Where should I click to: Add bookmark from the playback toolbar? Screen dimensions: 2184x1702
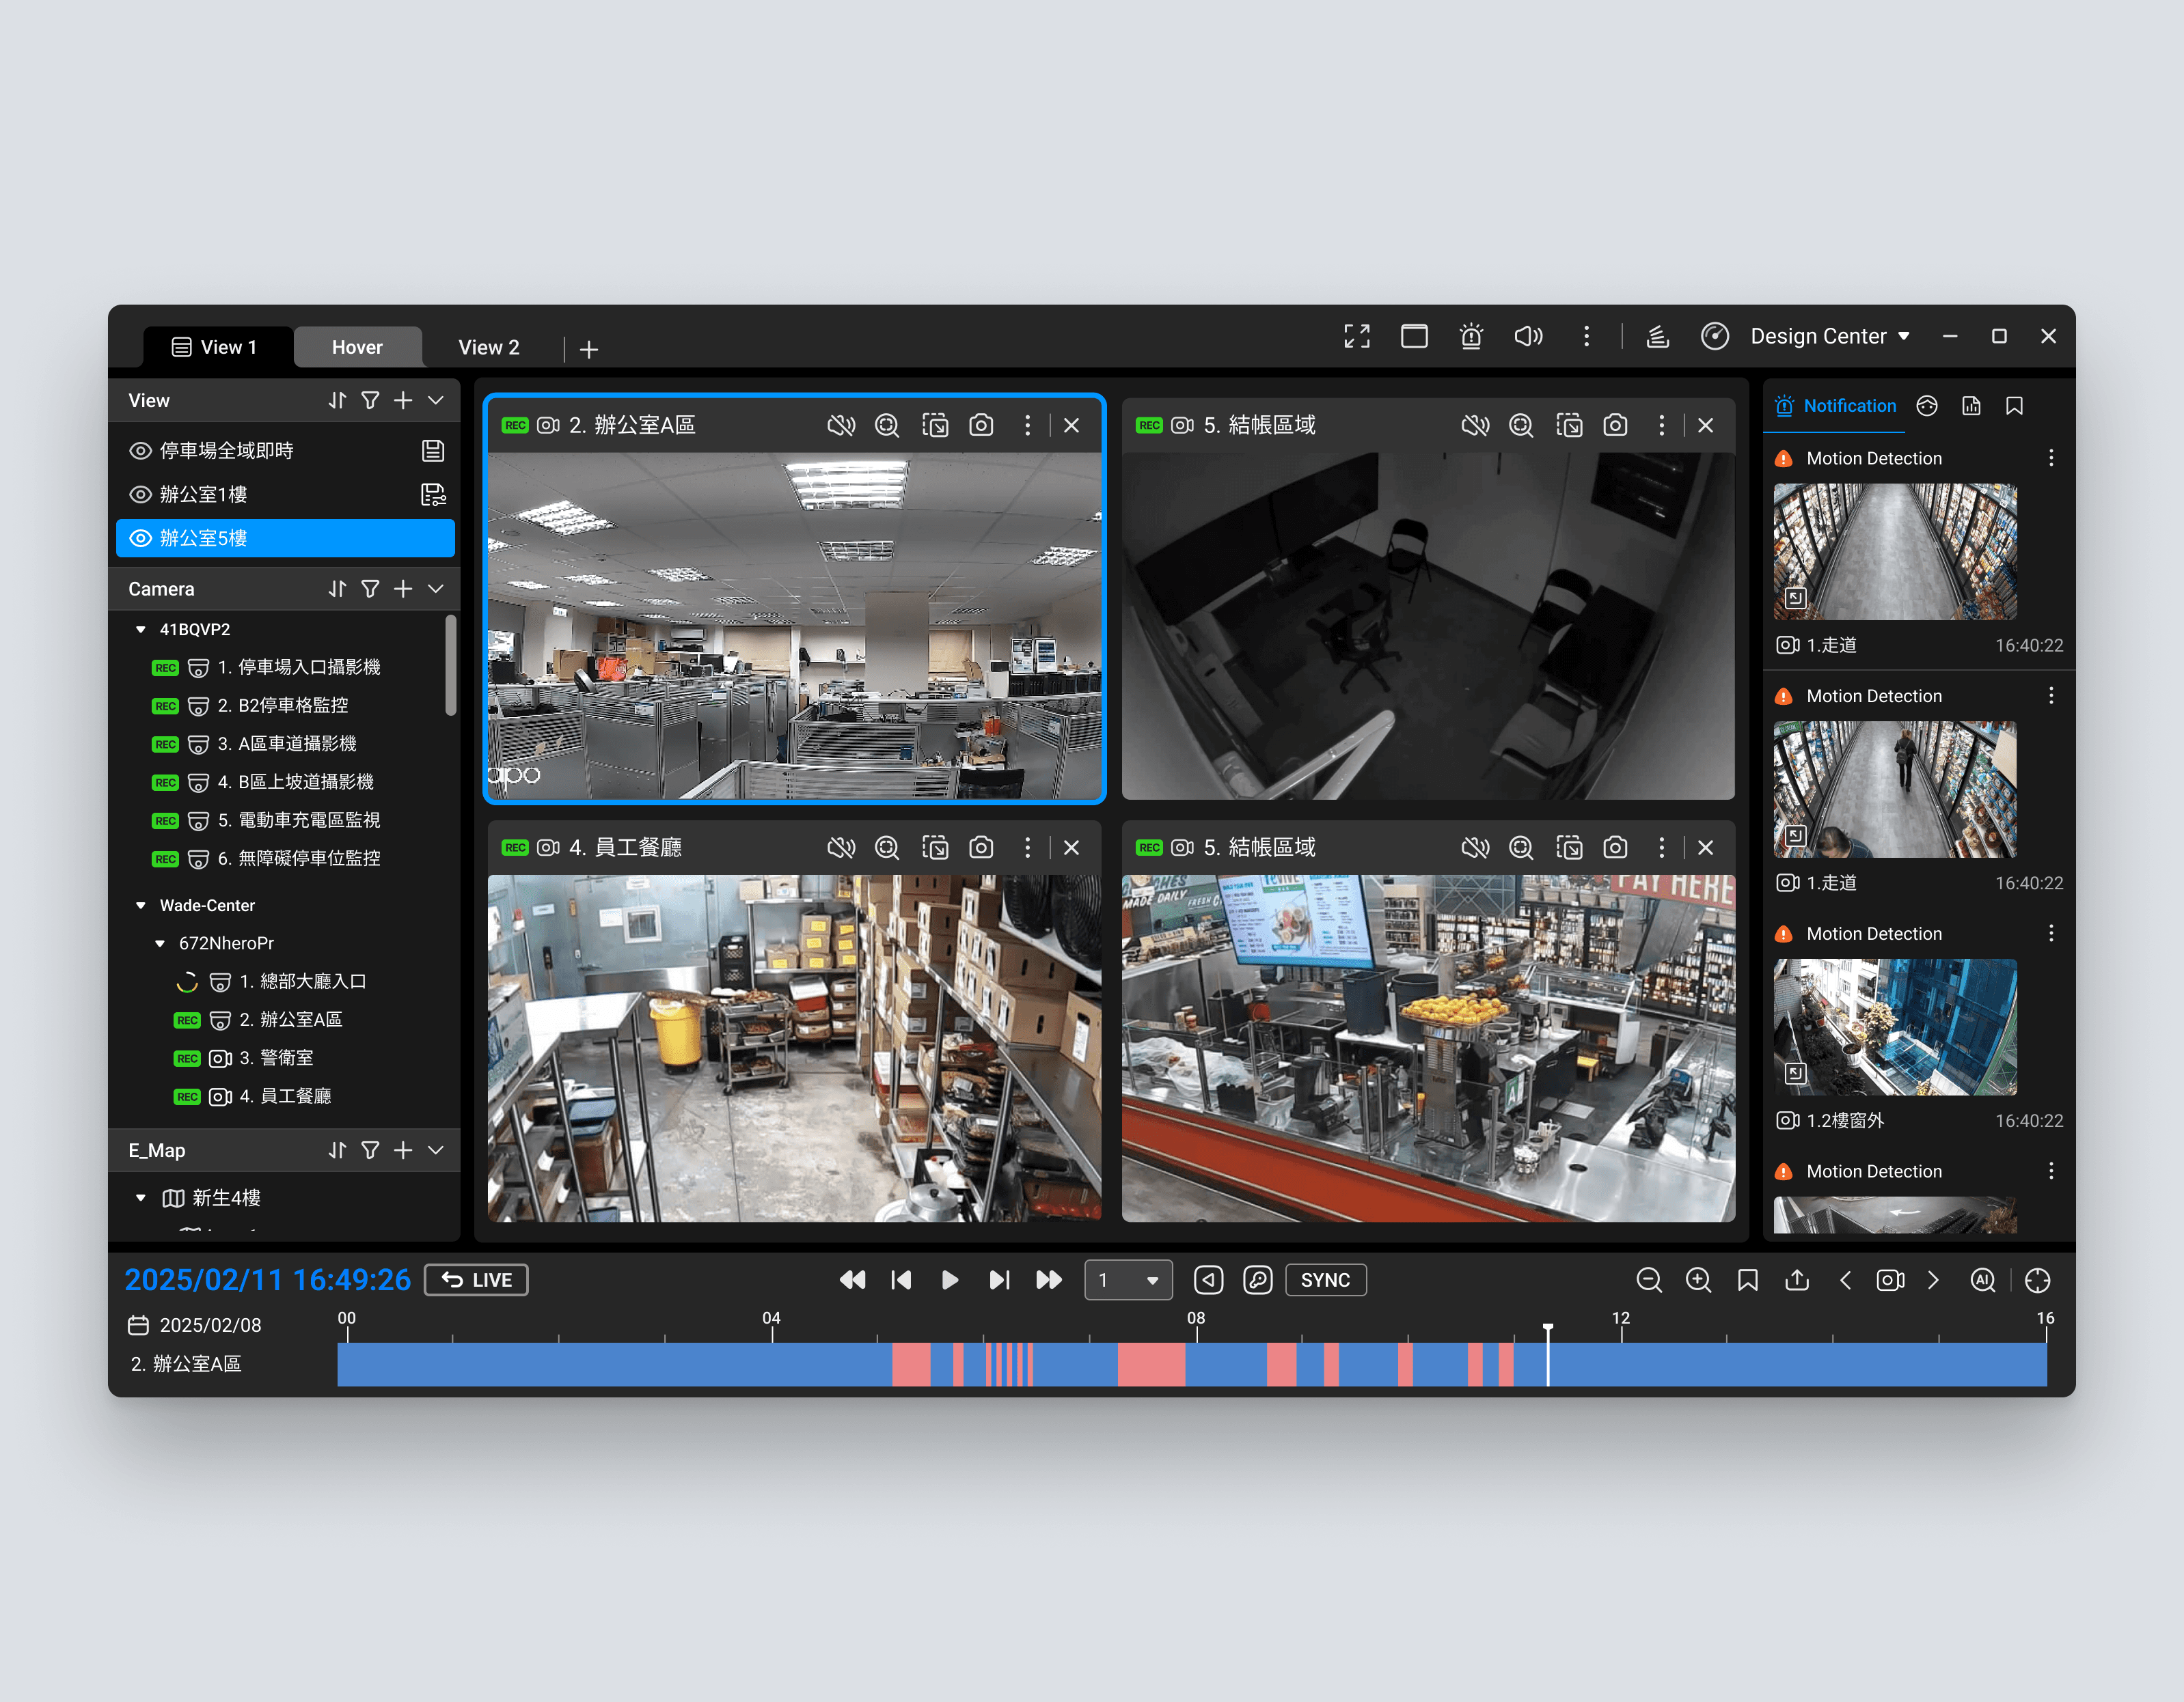[x=1747, y=1280]
